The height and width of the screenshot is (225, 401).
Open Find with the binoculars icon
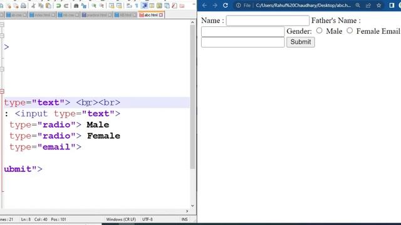76,6
